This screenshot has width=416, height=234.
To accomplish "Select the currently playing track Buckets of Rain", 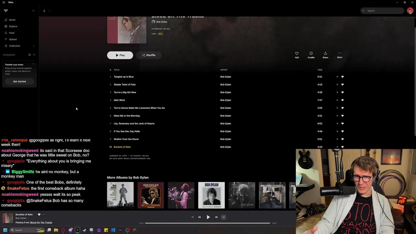I will coord(122,147).
